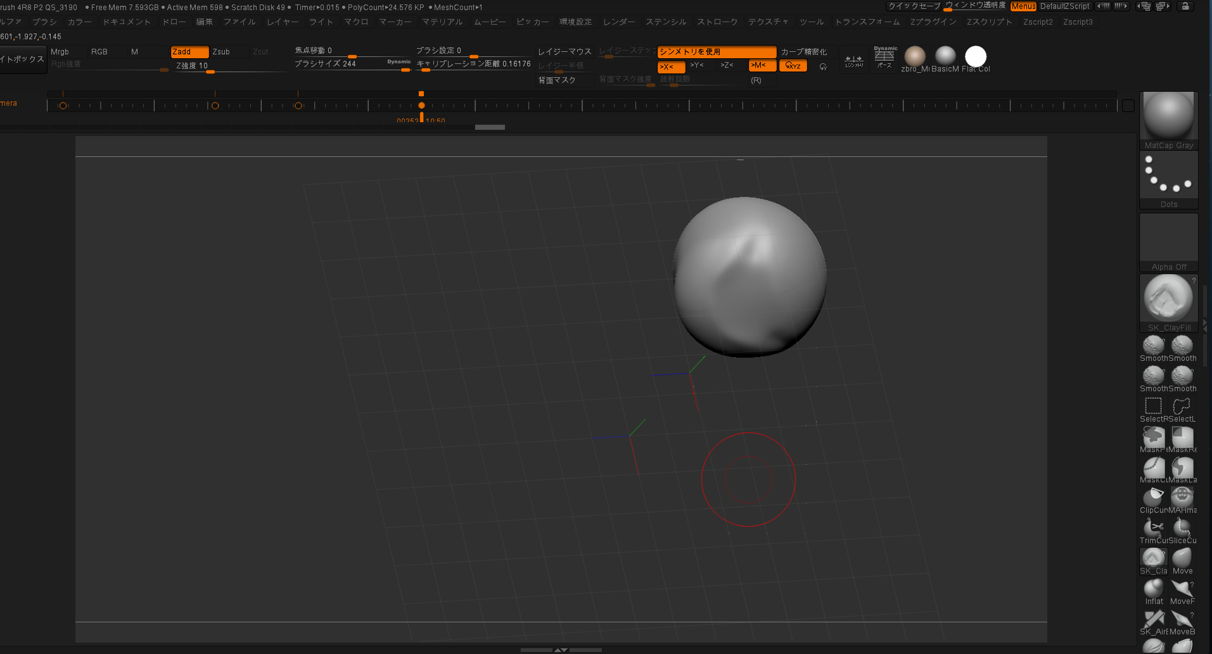
Task: Open the MatCap Gray material thumbnail
Action: pos(1168,120)
